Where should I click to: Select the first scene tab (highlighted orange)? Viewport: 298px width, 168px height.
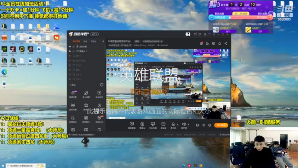[76, 41]
